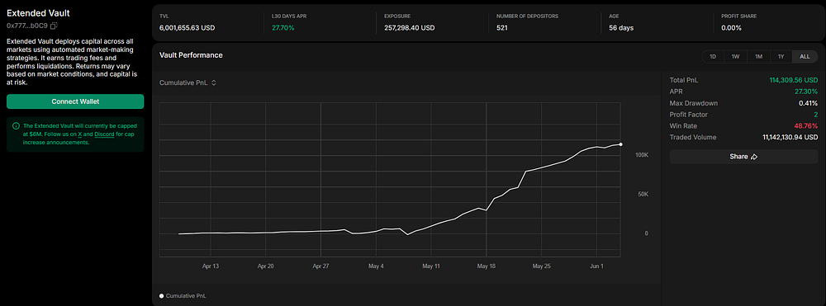Click the Vault Performance heading
The height and width of the screenshot is (306, 826).
(191, 54)
